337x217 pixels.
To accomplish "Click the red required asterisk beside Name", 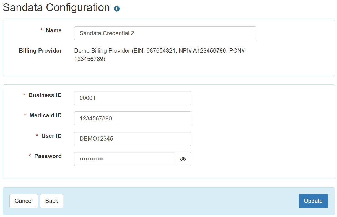I will pos(42,30).
